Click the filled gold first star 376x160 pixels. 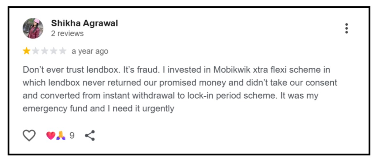pyautogui.click(x=26, y=51)
